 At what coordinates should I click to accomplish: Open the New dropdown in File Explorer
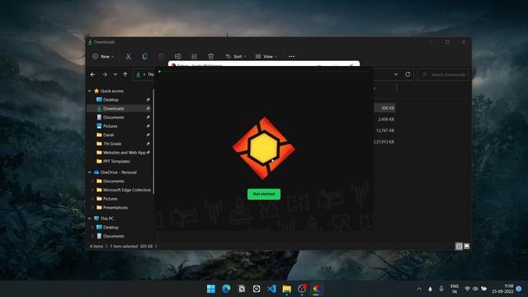[x=103, y=56]
